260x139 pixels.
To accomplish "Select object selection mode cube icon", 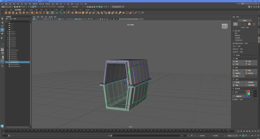I will [x=235, y=24].
